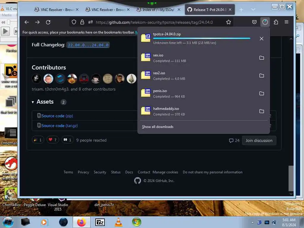Open the Status footer link
This screenshot has height=228, width=304.
click(116, 172)
